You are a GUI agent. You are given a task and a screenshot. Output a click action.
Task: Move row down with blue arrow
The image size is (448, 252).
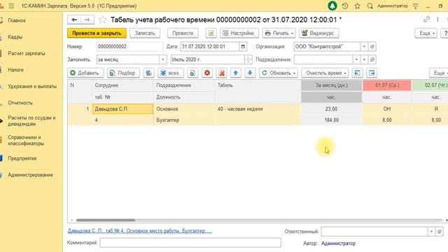click(250, 73)
